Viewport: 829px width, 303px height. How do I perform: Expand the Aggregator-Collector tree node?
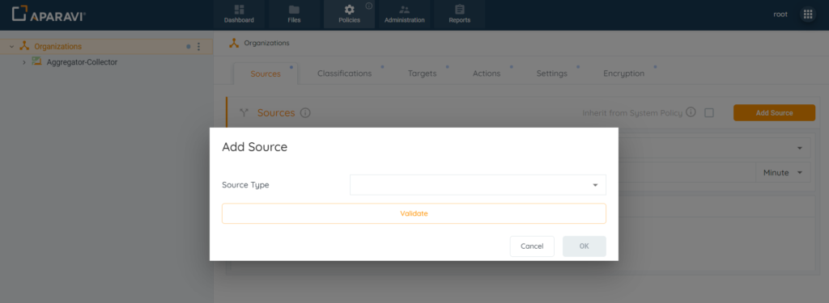(x=23, y=62)
